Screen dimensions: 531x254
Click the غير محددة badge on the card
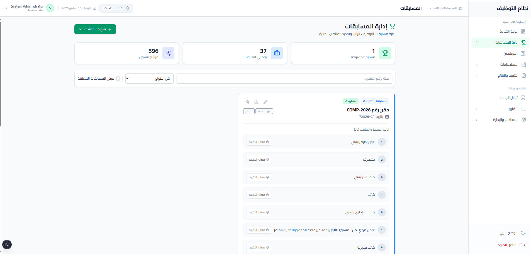coord(264,111)
